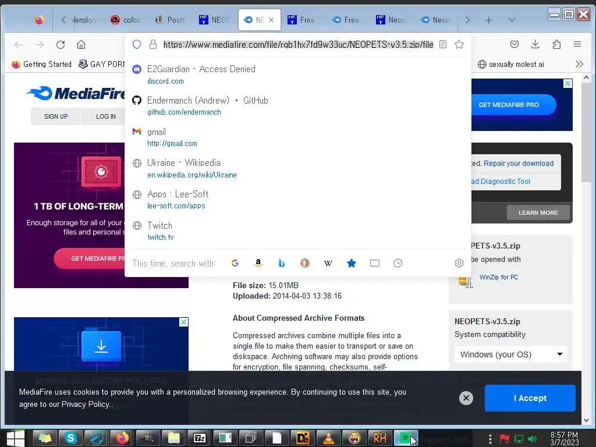The image size is (596, 447).
Task: Search this time in open Tabs
Action: 375,263
